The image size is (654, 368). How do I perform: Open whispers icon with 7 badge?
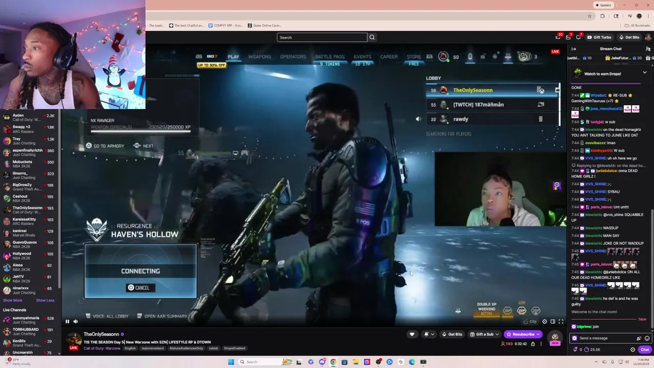(578, 37)
